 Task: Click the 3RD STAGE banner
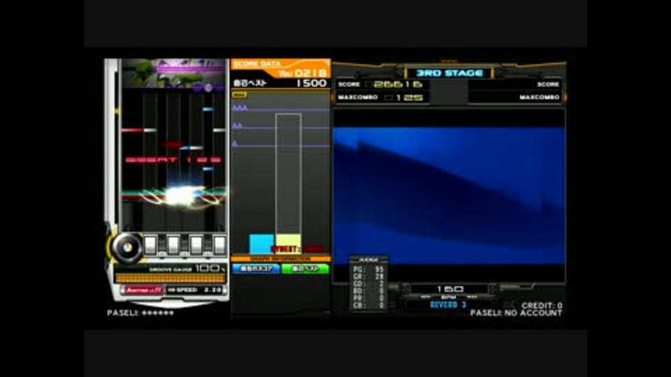click(x=449, y=73)
